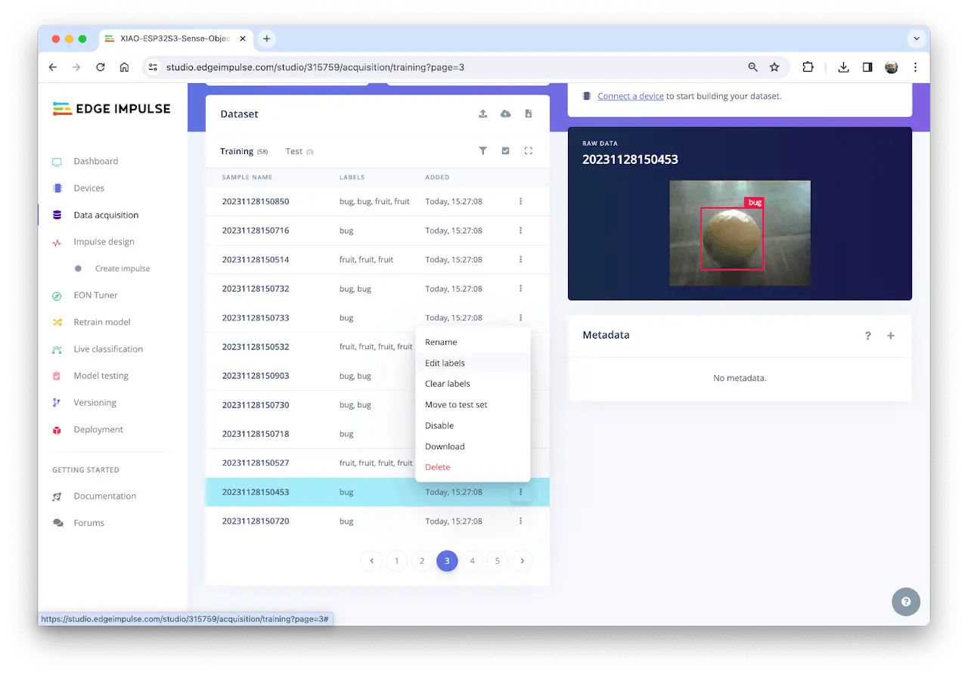
Task: Click the add metadata plus icon
Action: pos(890,336)
